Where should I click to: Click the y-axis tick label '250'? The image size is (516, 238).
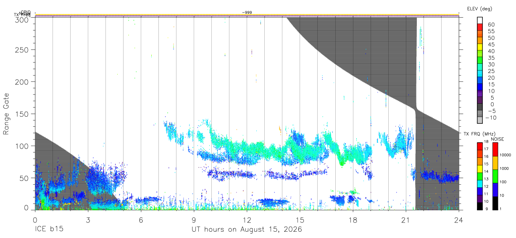coord(23,50)
